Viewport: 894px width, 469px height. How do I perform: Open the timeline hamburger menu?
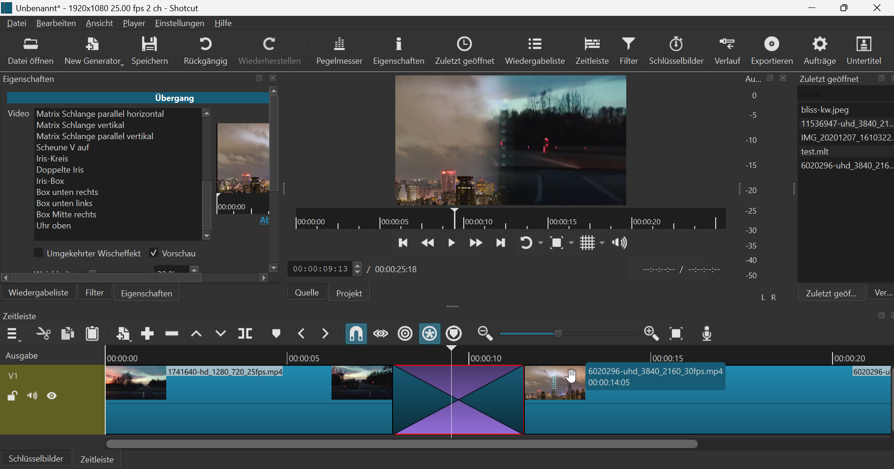[x=13, y=334]
